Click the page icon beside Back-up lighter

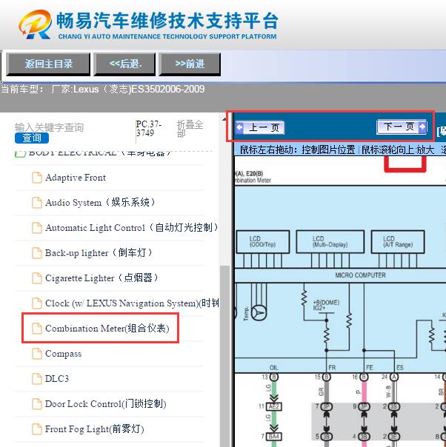click(x=36, y=252)
